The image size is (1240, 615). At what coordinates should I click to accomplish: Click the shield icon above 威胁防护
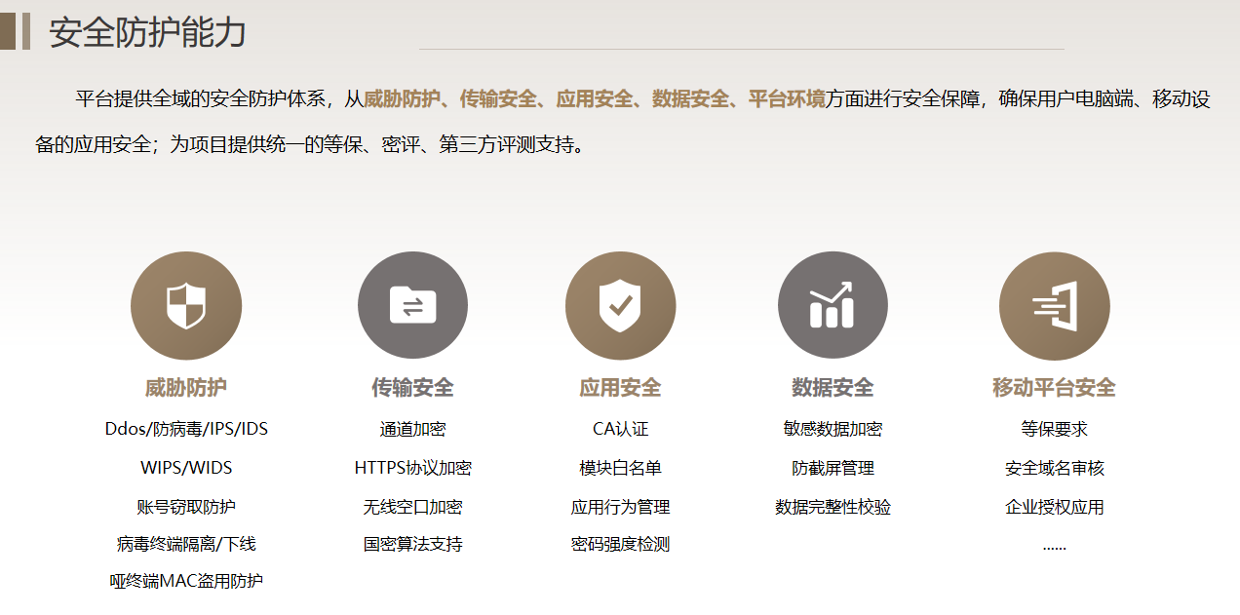[x=186, y=305]
